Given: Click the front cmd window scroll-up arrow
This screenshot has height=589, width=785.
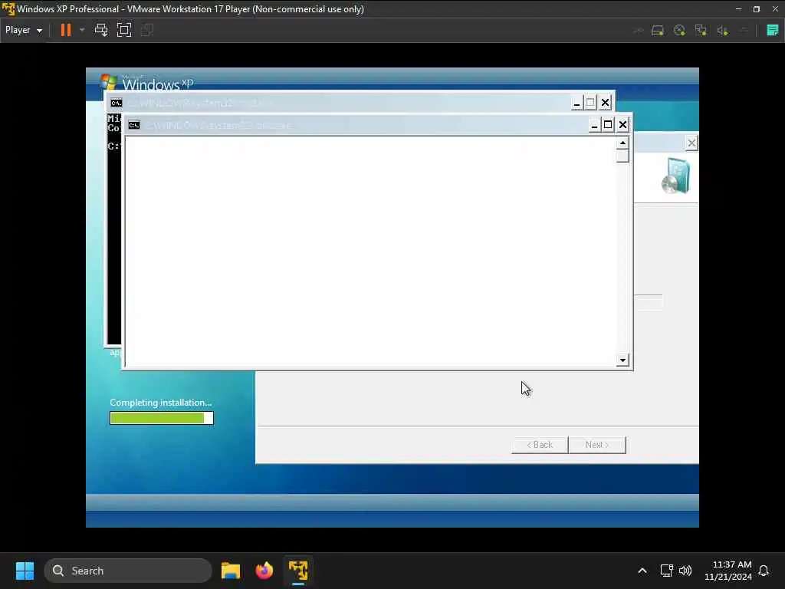Looking at the screenshot, I should click(622, 143).
